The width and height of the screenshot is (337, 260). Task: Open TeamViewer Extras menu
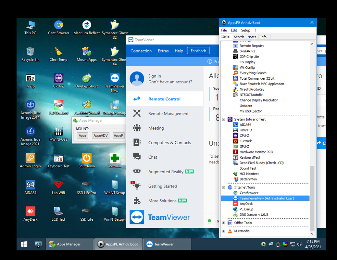163,51
